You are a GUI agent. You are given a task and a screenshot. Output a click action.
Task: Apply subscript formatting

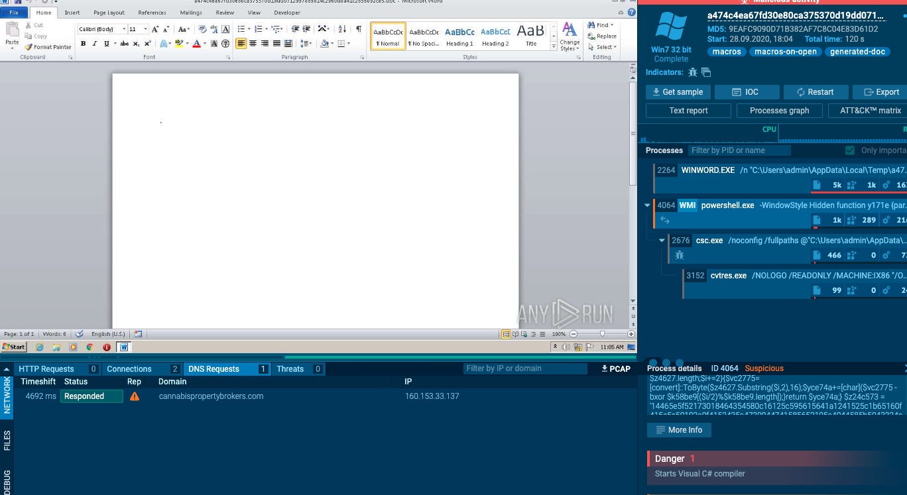(x=136, y=44)
